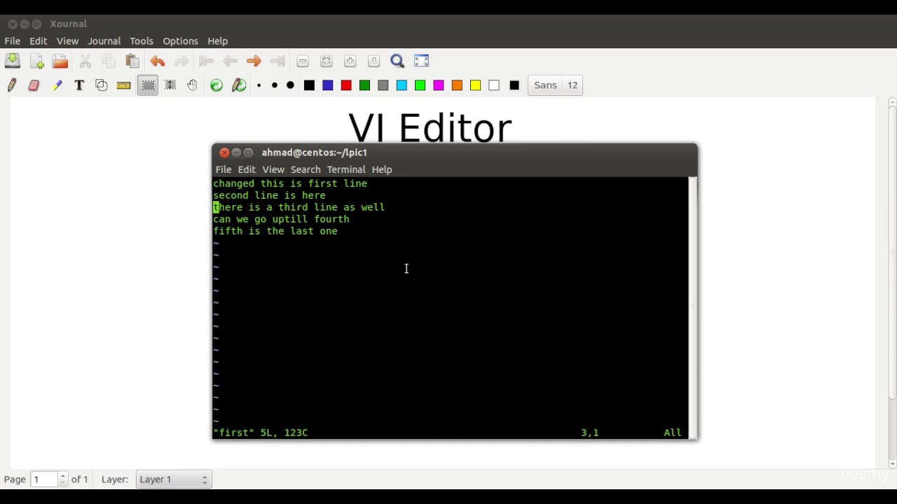Viewport: 897px width, 504px height.
Task: Choose the Select Rectangle tool
Action: [x=148, y=85]
